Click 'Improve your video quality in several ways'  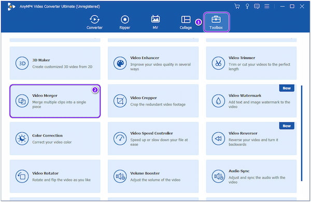pyautogui.click(x=161, y=67)
